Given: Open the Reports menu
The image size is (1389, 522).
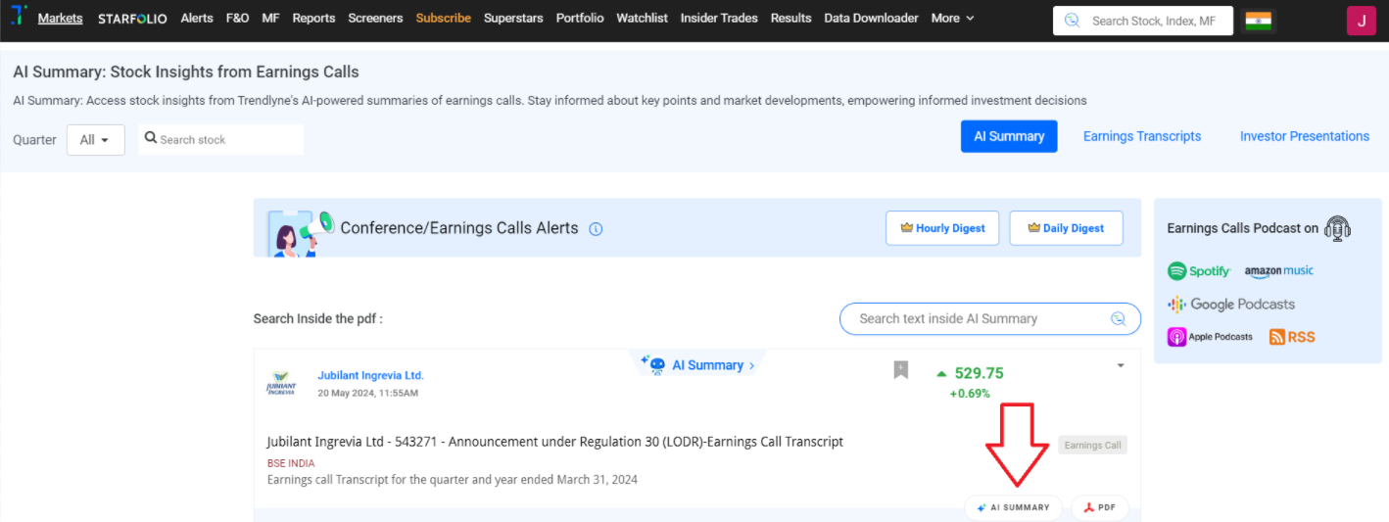Looking at the screenshot, I should click(x=313, y=18).
